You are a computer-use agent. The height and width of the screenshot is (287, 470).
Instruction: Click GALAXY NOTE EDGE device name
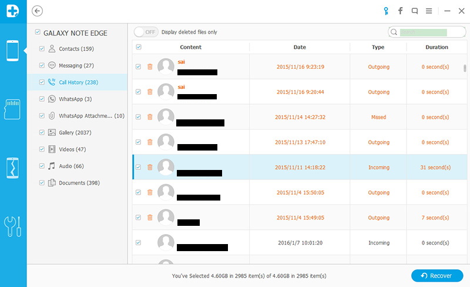point(75,33)
